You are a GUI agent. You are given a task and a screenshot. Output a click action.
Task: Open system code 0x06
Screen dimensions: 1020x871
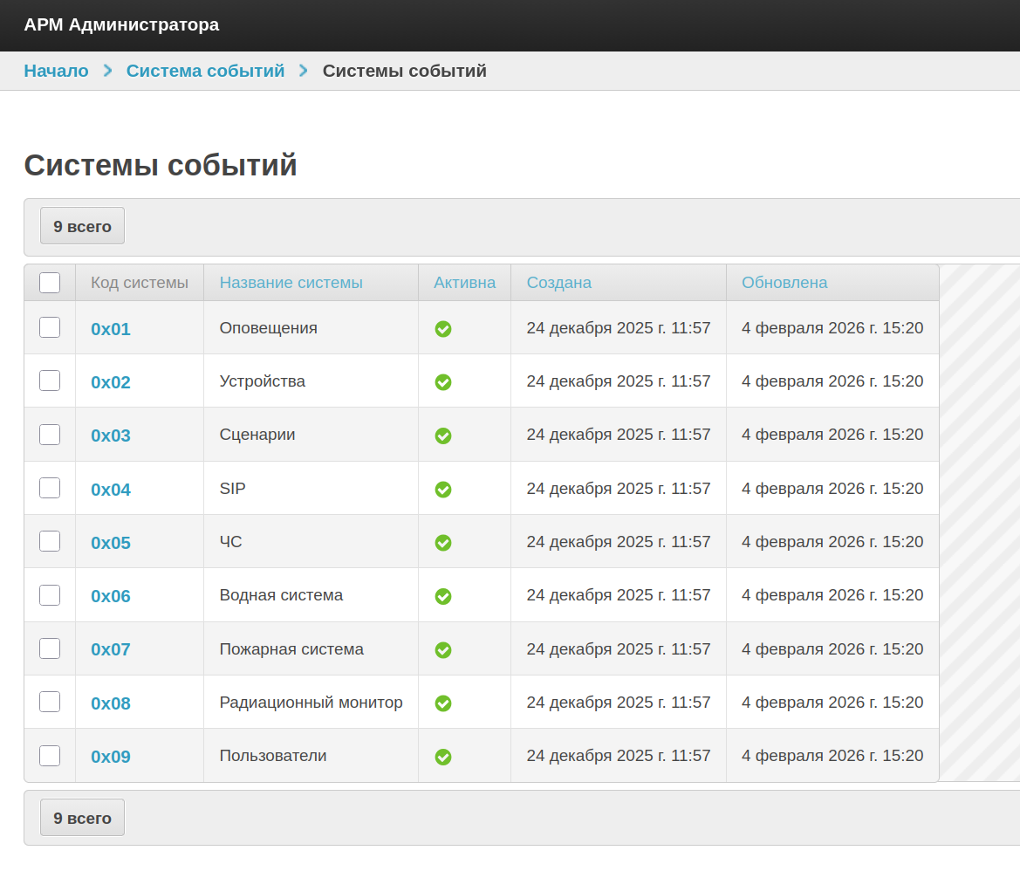coord(111,596)
